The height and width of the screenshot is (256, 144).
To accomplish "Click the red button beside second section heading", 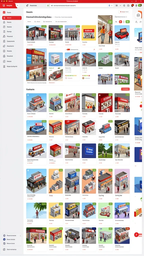I will (125, 89).
